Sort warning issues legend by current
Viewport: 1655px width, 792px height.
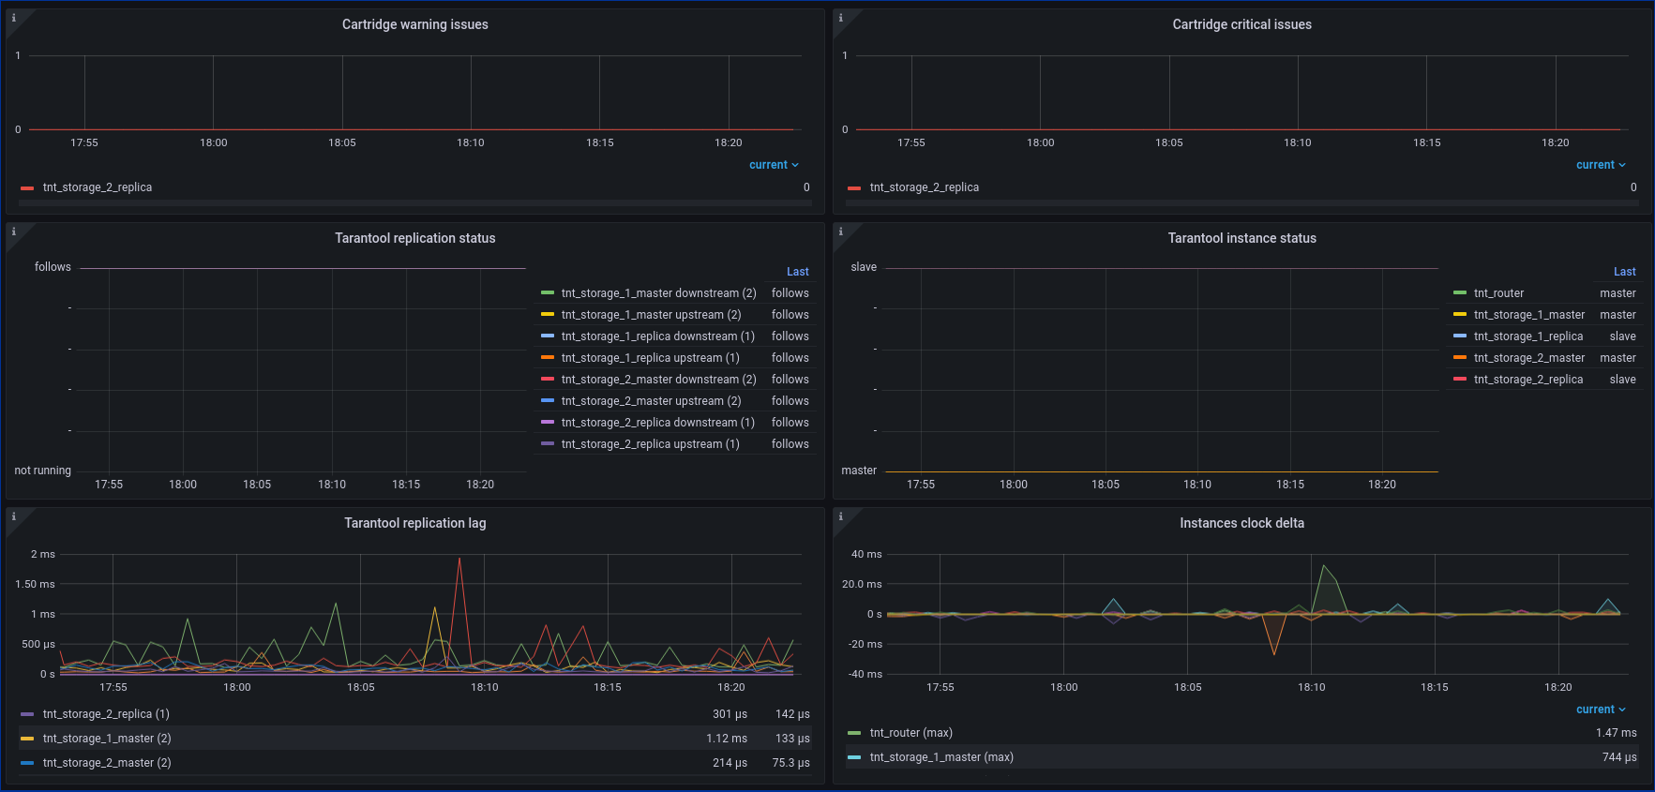[774, 165]
